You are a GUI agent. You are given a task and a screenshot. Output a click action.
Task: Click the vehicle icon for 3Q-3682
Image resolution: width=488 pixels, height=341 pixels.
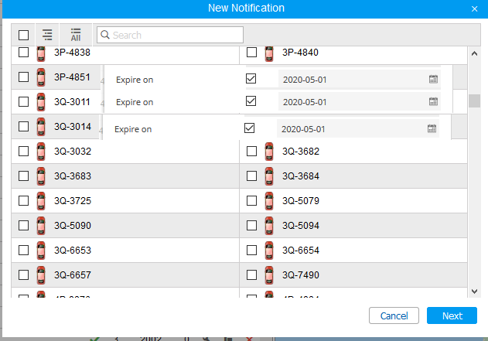(268, 152)
